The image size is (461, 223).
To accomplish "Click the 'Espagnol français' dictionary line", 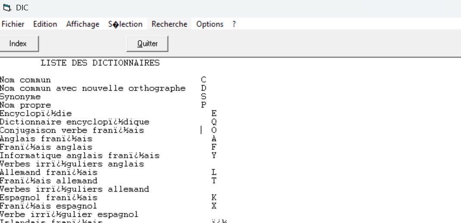I will pos(49,198).
